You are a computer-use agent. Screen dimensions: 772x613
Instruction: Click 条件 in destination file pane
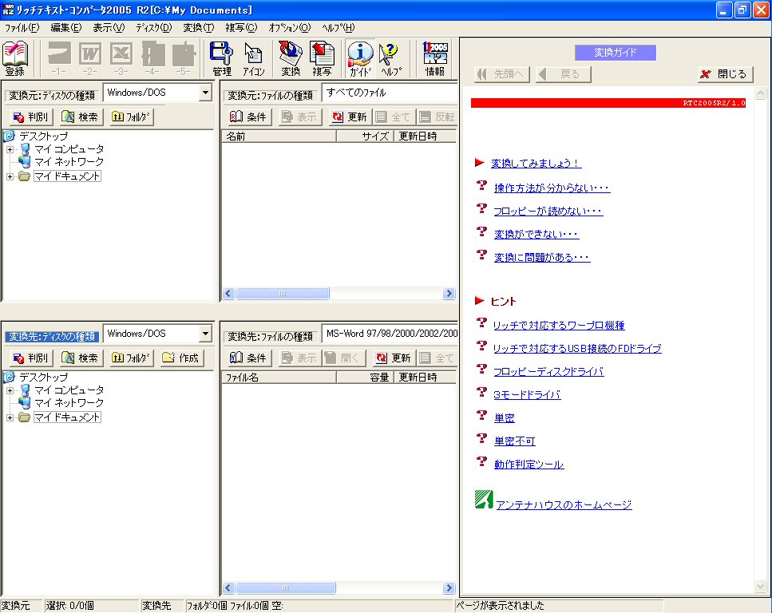click(248, 358)
